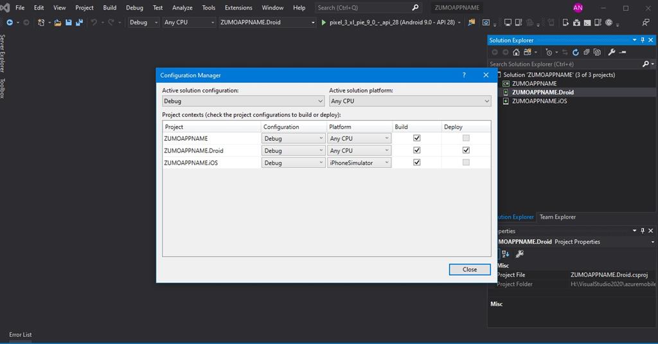Uncheck Build for ZUMOAPPNAME.iOS

416,162
